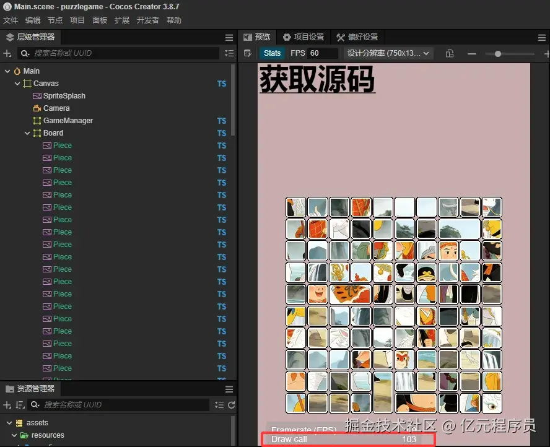Click the preview zoom slider handle

pos(497,54)
